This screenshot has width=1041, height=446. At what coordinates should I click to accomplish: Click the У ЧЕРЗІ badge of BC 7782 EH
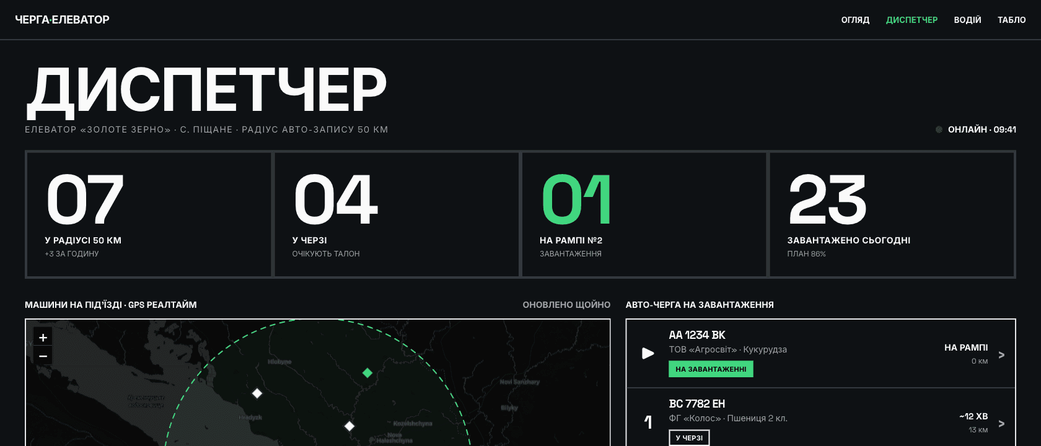pos(689,438)
